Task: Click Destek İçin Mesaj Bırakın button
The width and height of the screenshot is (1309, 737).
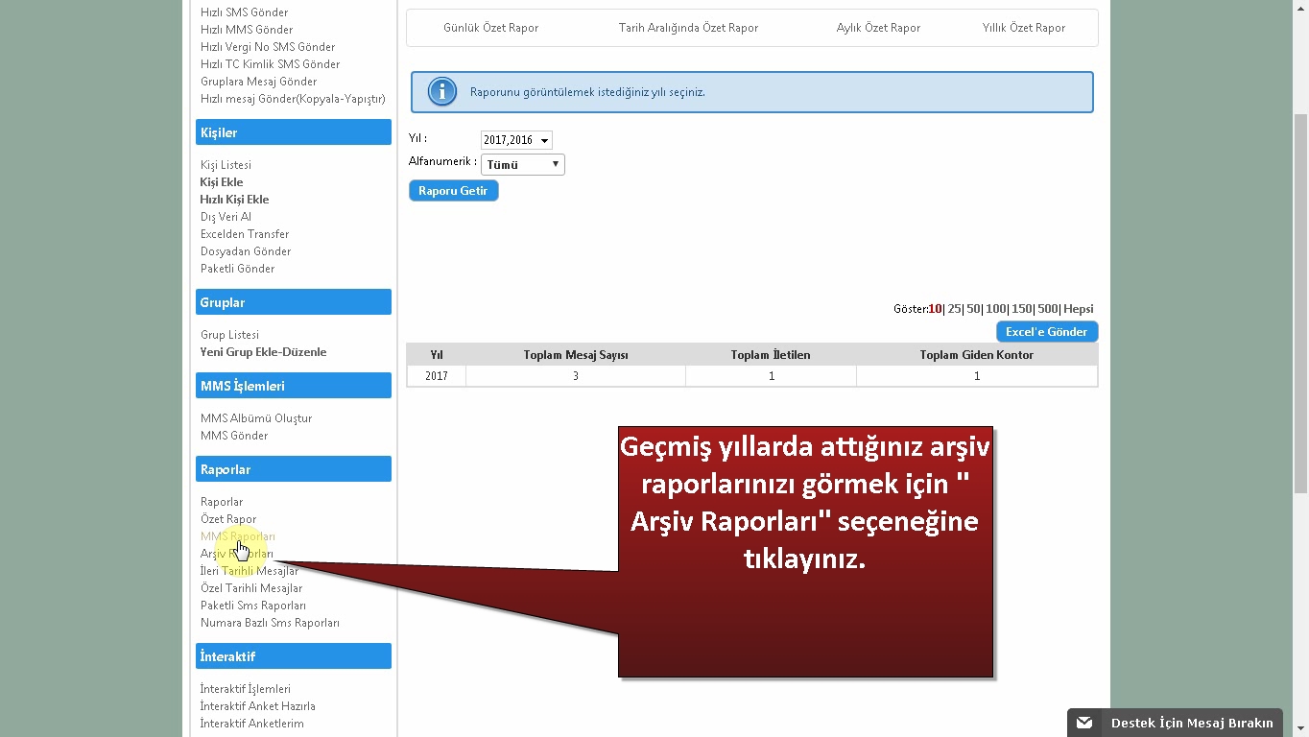Action: [x=1191, y=723]
